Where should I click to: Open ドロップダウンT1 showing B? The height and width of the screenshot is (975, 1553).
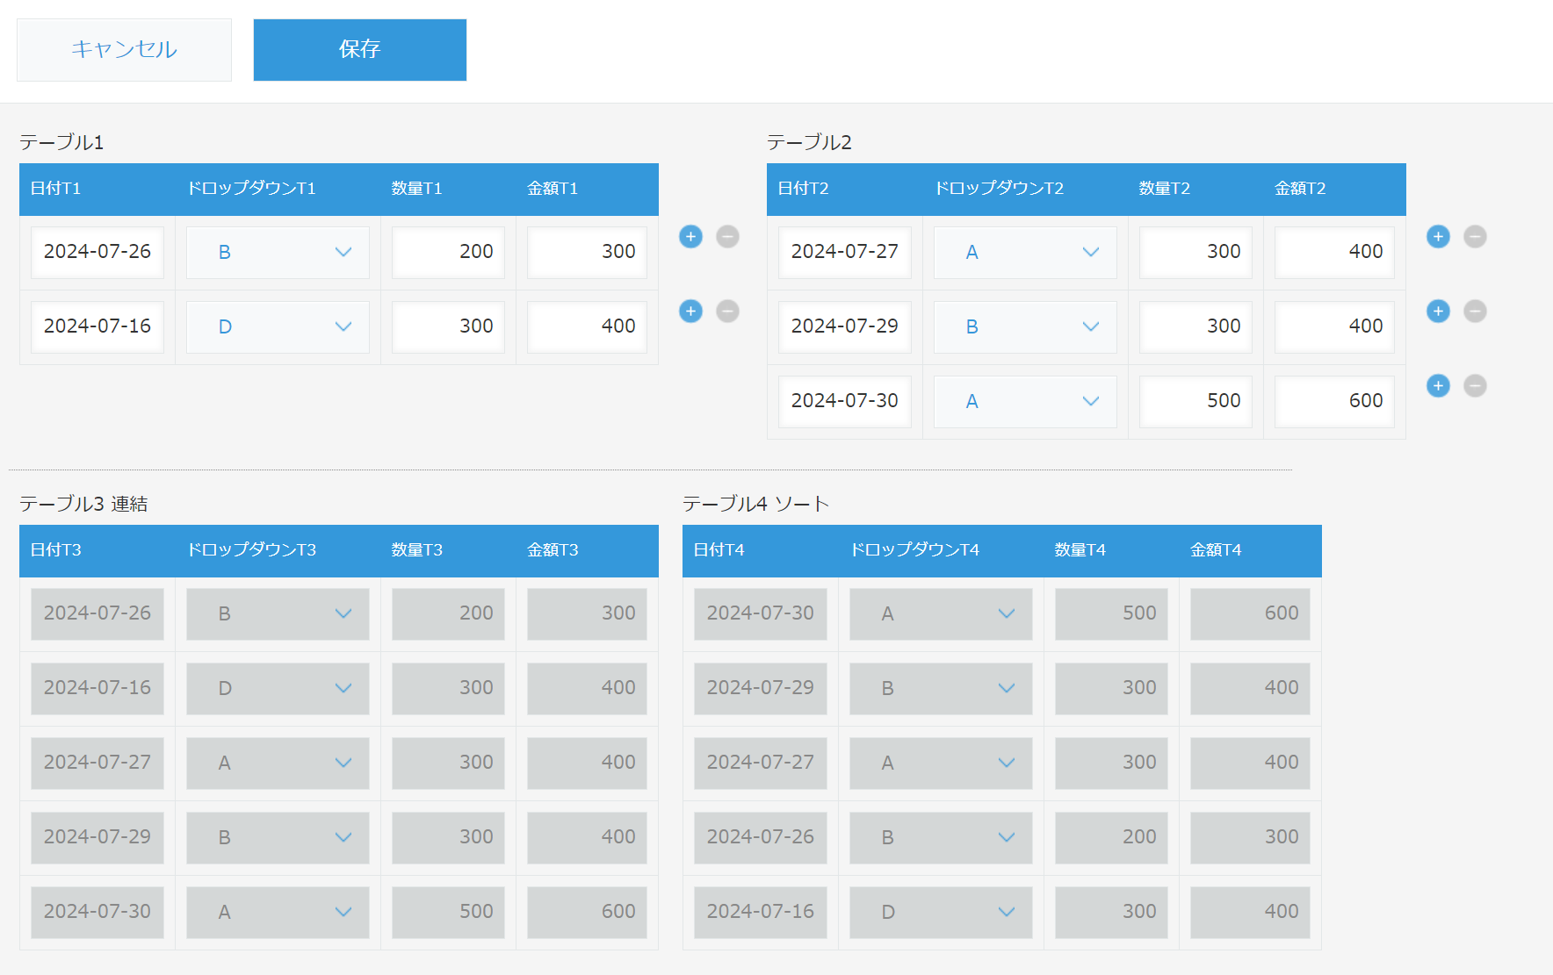[278, 253]
